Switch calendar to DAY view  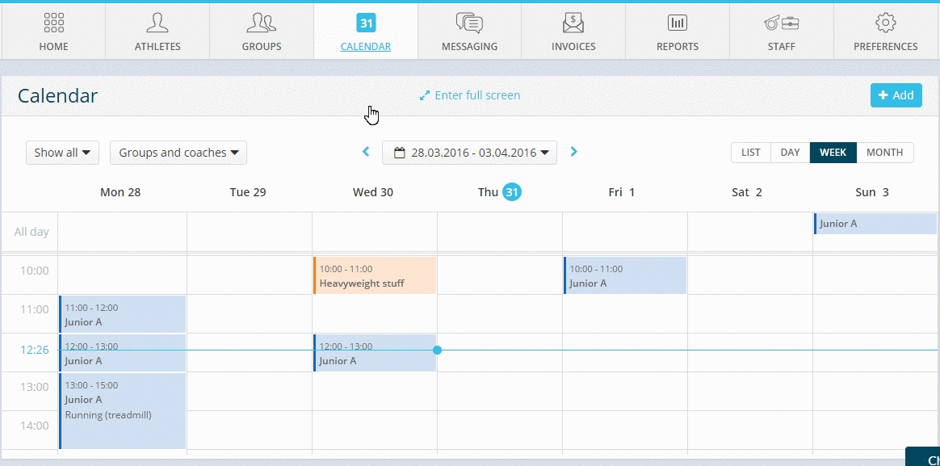click(x=790, y=153)
